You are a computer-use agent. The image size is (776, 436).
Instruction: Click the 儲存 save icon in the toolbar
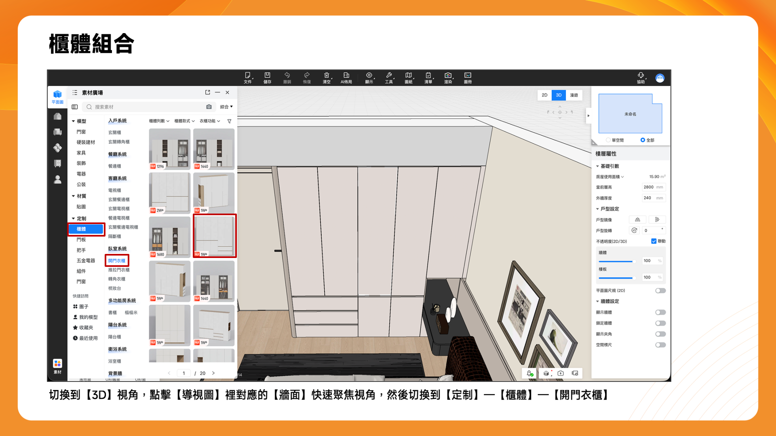267,75
